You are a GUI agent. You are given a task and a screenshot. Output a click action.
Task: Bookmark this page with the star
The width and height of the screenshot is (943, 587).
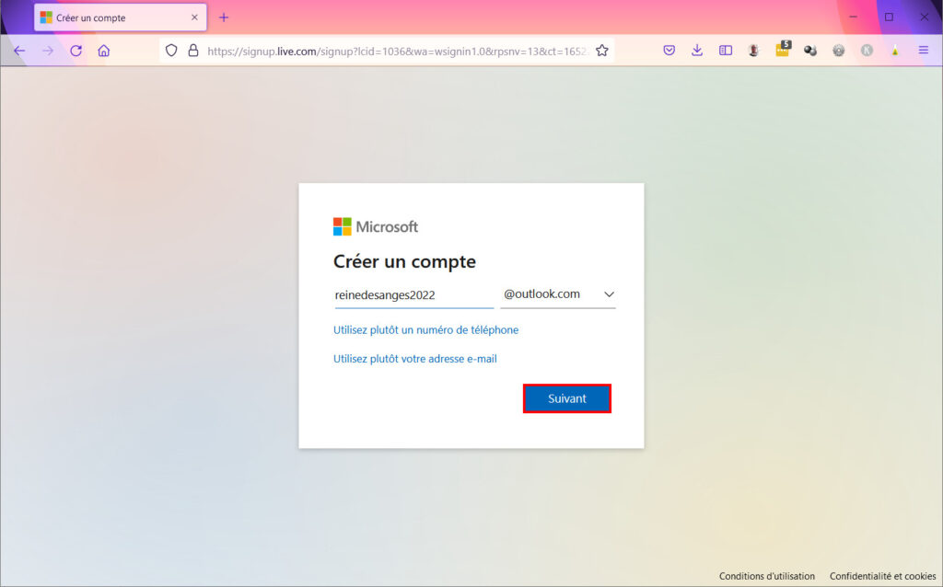(x=602, y=52)
